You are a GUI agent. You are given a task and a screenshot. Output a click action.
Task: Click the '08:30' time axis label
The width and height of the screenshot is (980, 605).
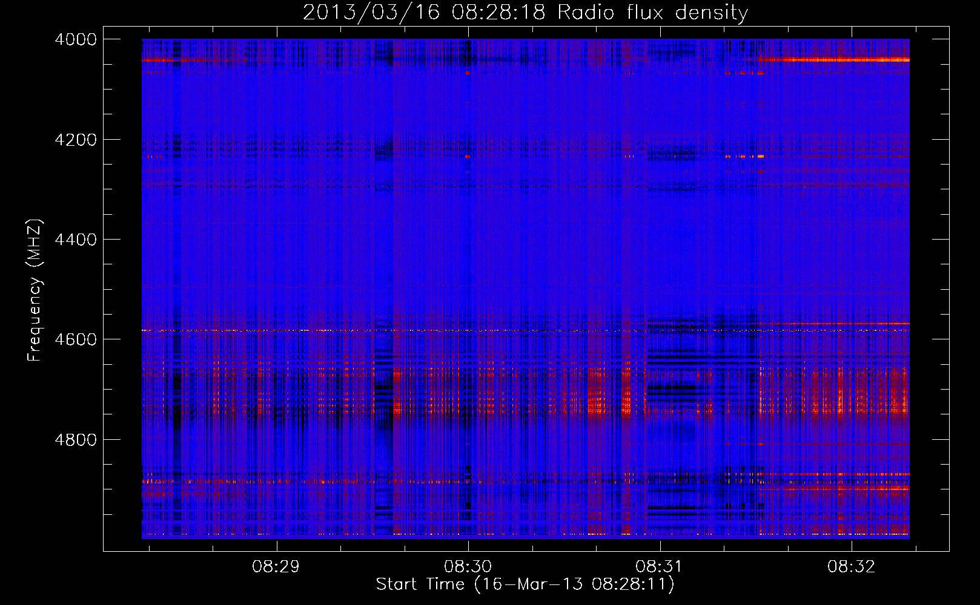tap(468, 567)
